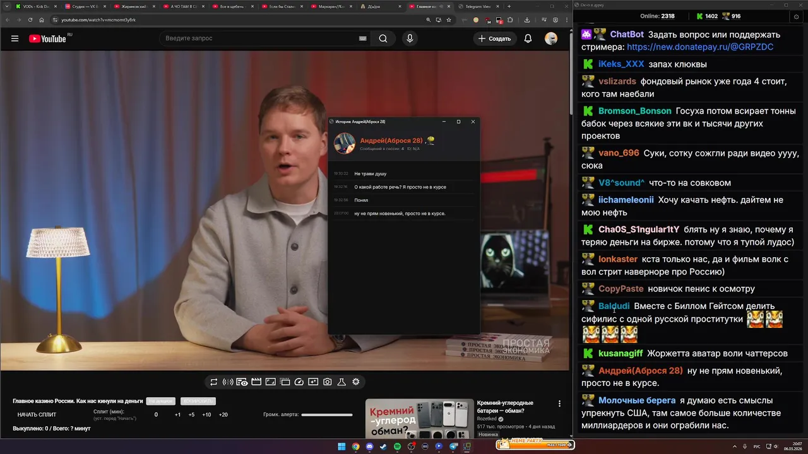Viewport: 808px width, 454px height.
Task: Click username 'vslizards' in chat
Action: click(x=617, y=81)
